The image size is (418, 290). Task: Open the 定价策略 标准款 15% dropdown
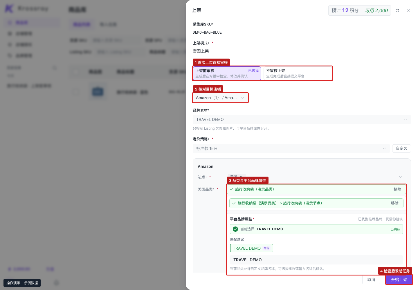click(x=291, y=148)
